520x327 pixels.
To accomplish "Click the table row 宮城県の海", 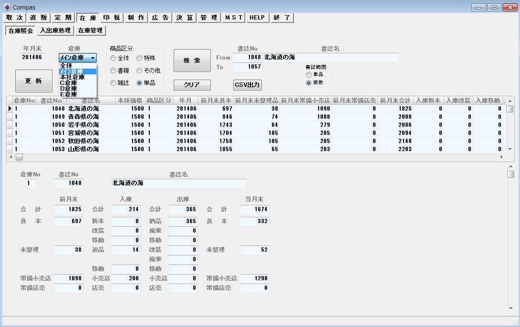I will click(x=256, y=133).
